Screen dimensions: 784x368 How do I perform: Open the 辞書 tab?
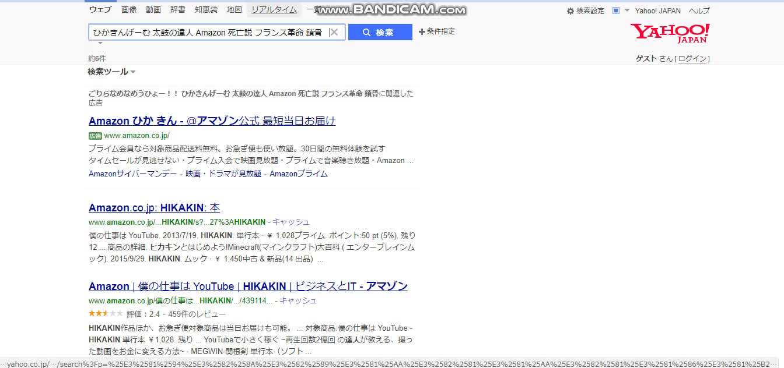point(178,9)
